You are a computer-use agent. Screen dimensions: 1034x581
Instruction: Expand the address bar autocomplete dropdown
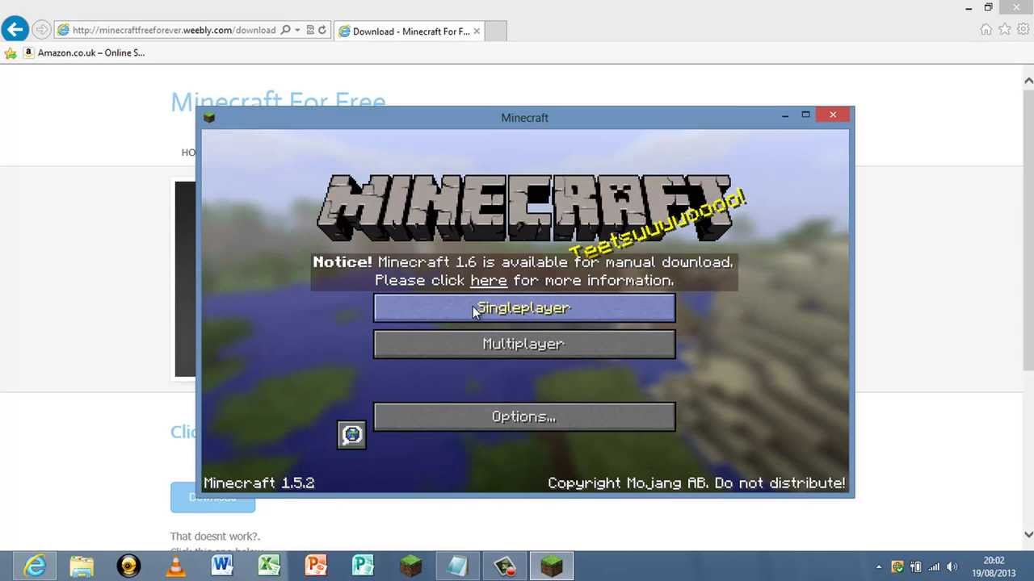(297, 31)
